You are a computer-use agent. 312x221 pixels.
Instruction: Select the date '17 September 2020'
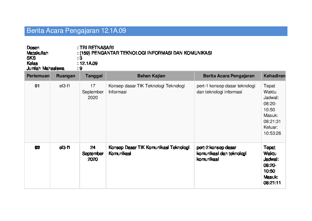click(x=93, y=92)
